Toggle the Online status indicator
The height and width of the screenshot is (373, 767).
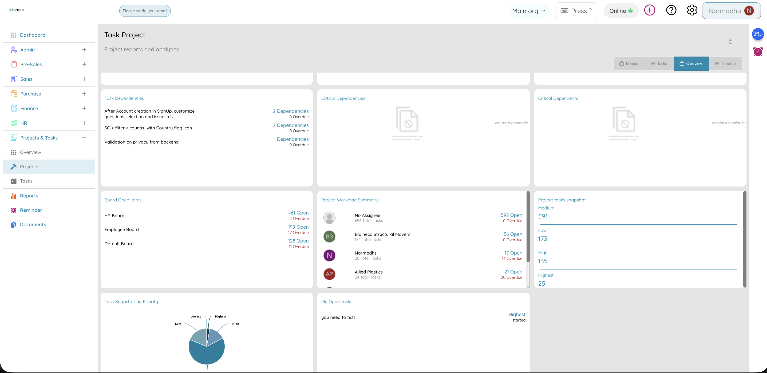[621, 11]
